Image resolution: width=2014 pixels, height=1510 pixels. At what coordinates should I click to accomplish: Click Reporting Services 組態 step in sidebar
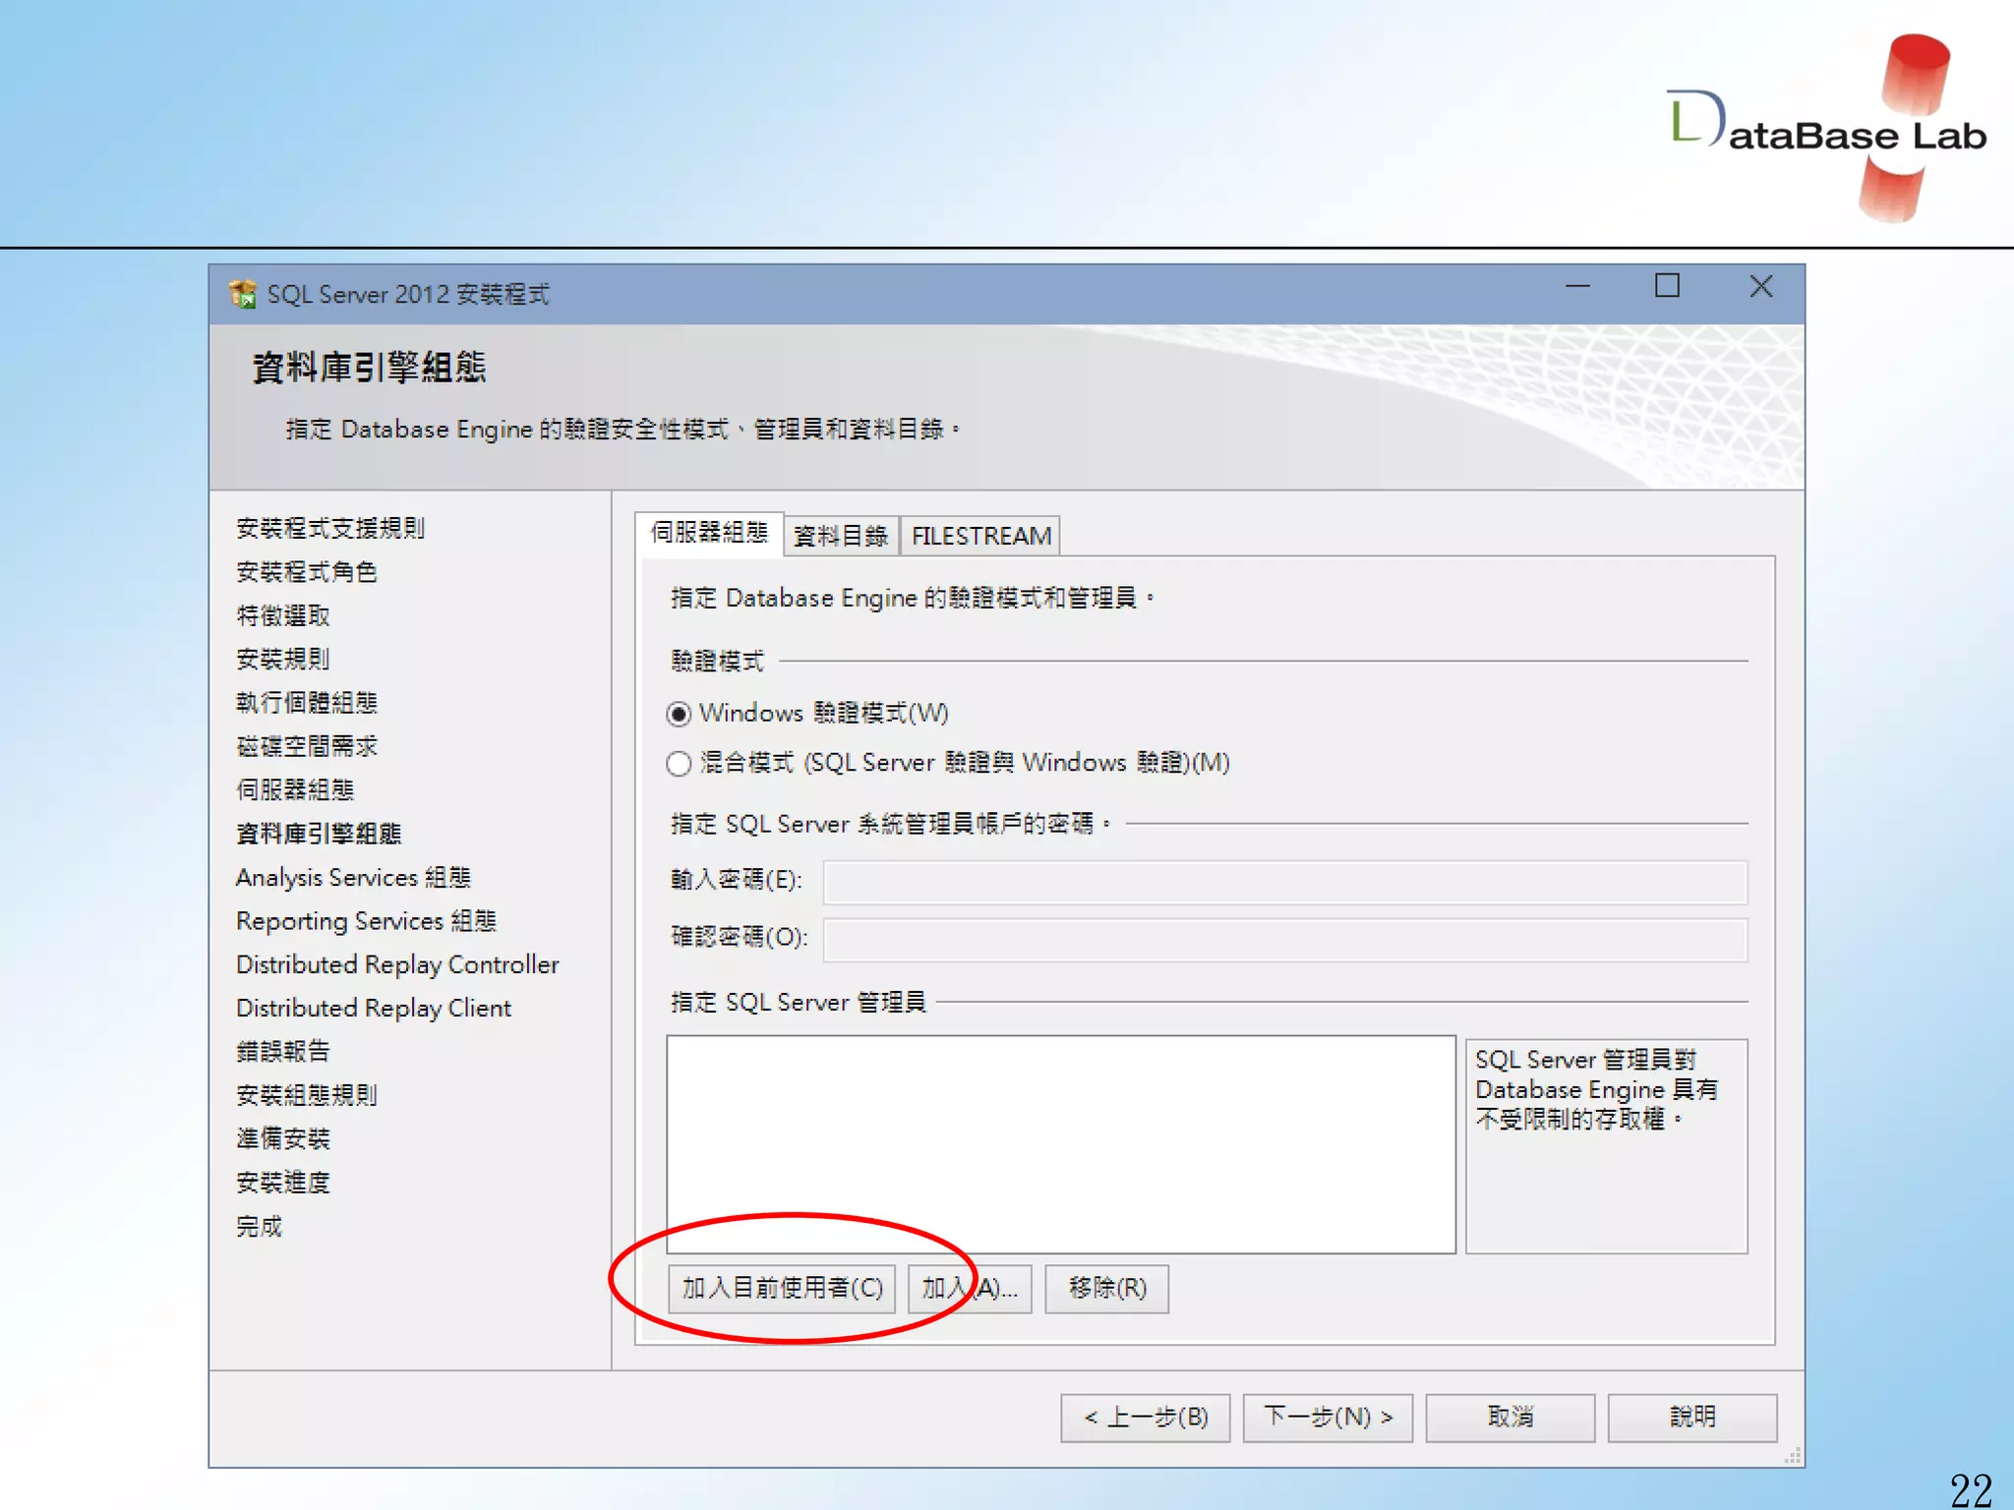point(366,921)
